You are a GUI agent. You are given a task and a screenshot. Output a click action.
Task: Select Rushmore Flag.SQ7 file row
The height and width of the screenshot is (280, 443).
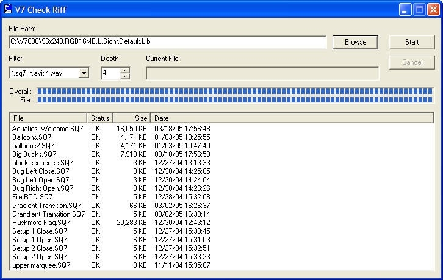coord(41,223)
